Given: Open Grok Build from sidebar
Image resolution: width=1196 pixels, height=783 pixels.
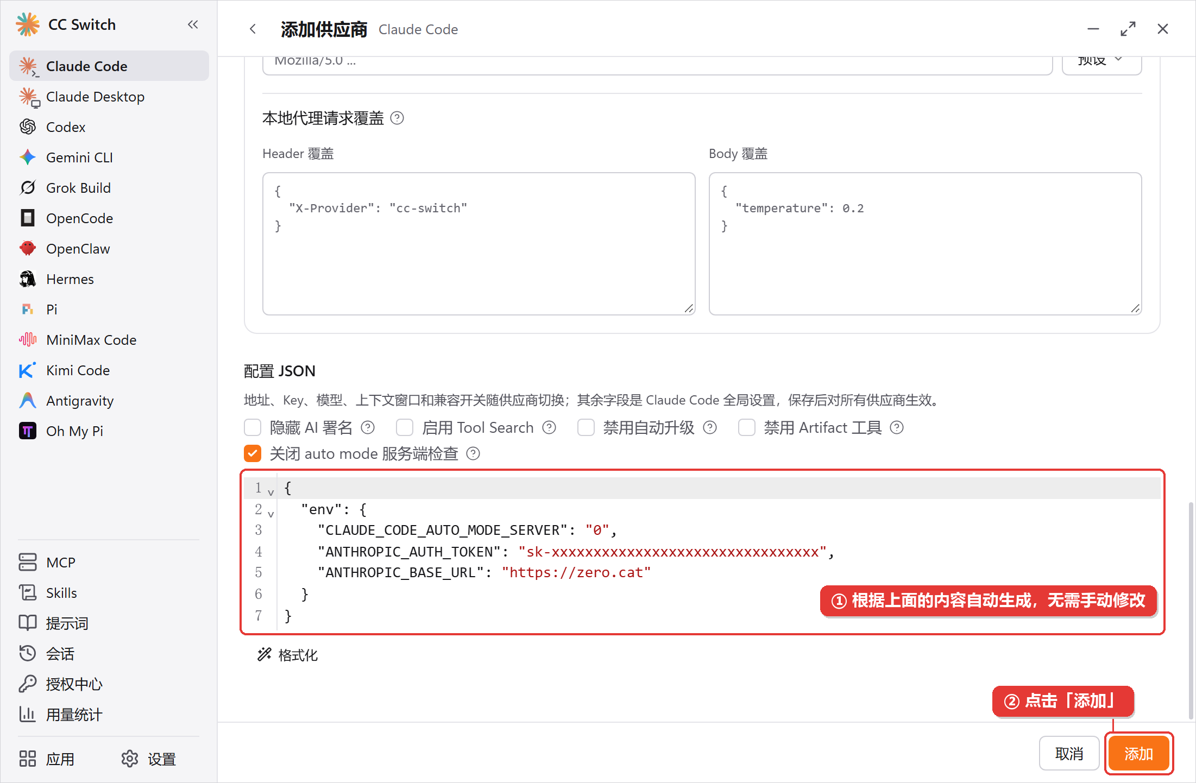Looking at the screenshot, I should [109, 188].
